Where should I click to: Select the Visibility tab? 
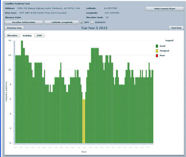coord(27,36)
